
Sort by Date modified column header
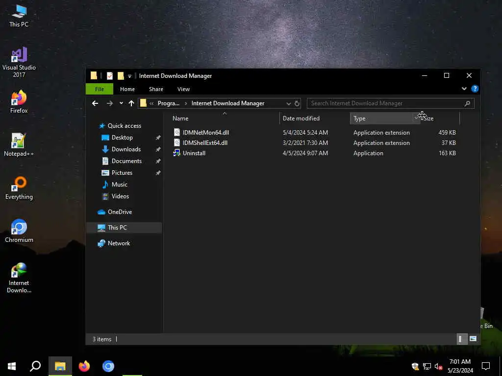click(315, 118)
